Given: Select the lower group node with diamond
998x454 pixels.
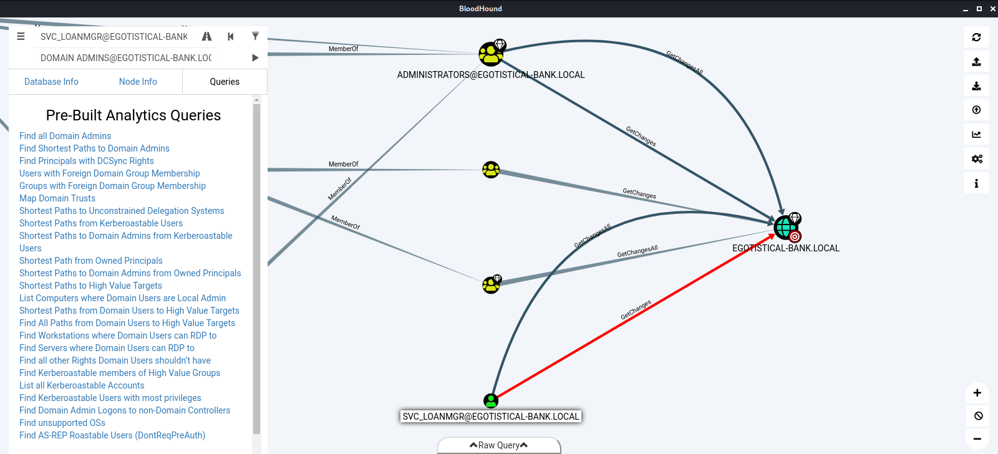Looking at the screenshot, I should click(x=491, y=285).
